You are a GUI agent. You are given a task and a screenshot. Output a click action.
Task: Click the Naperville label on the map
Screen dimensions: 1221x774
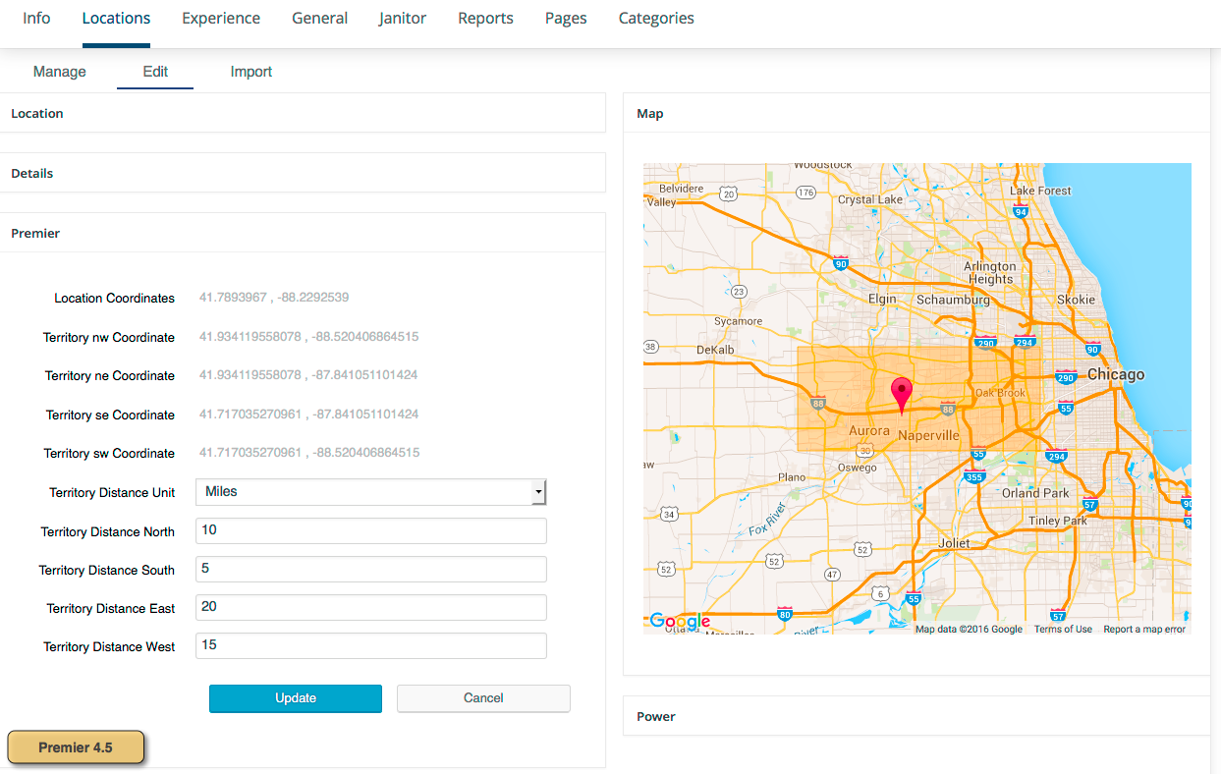pyautogui.click(x=928, y=435)
